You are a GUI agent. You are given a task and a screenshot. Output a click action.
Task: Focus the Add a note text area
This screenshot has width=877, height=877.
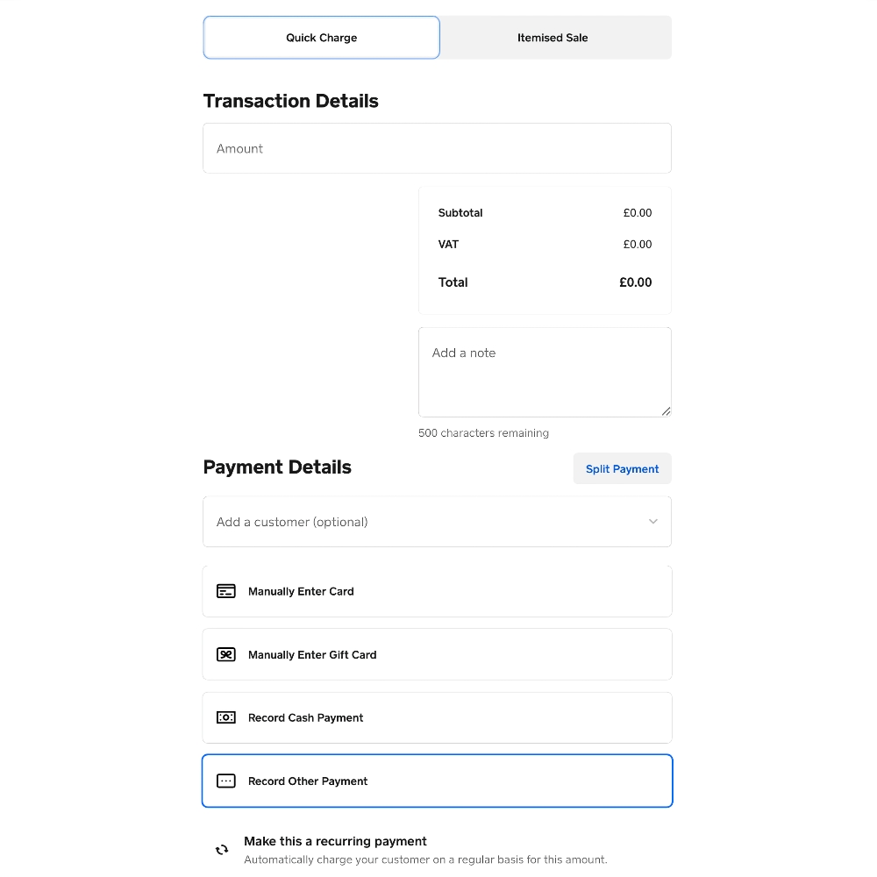point(545,373)
